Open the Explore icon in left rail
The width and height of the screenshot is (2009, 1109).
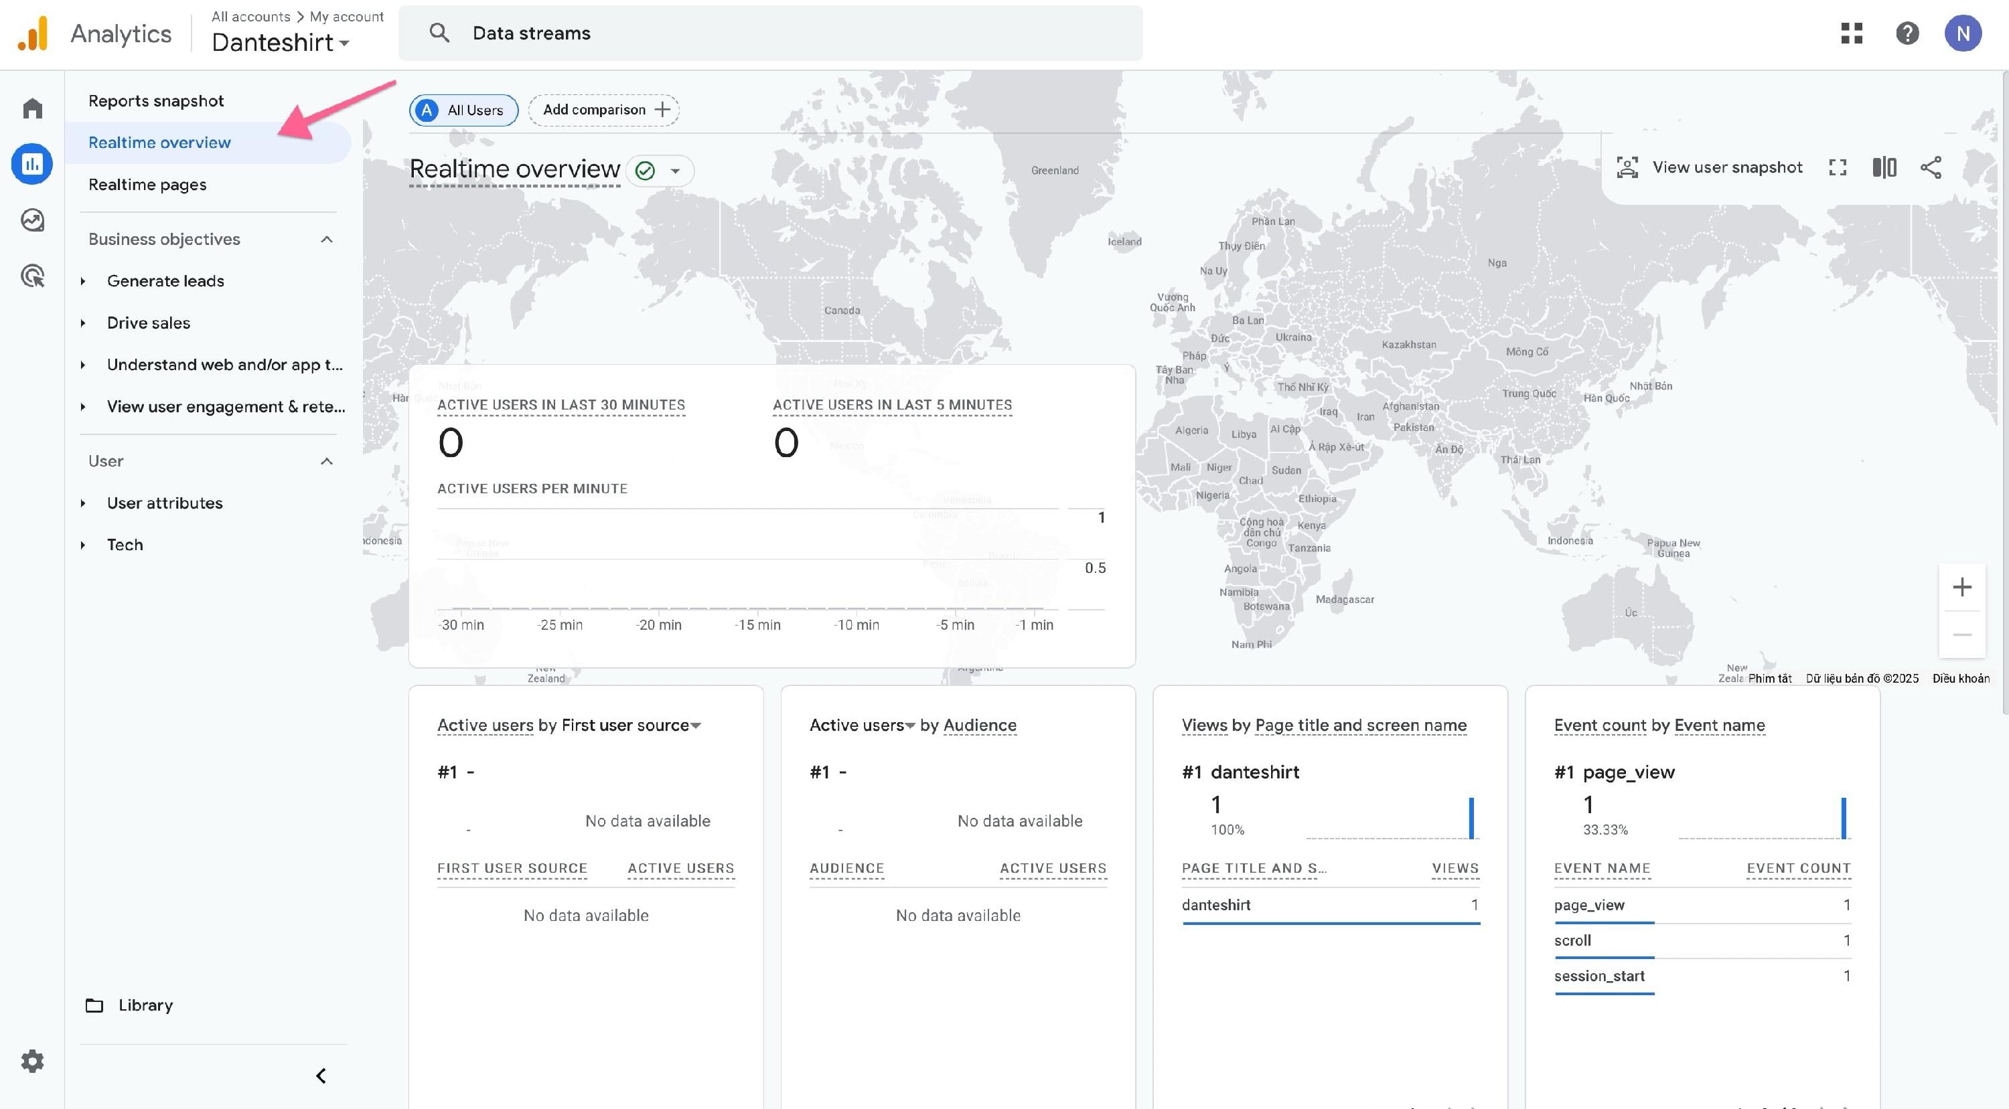(32, 221)
